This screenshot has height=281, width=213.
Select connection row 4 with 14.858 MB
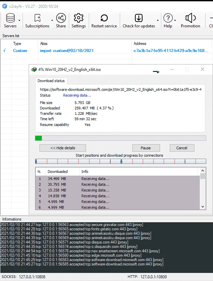pos(118,196)
